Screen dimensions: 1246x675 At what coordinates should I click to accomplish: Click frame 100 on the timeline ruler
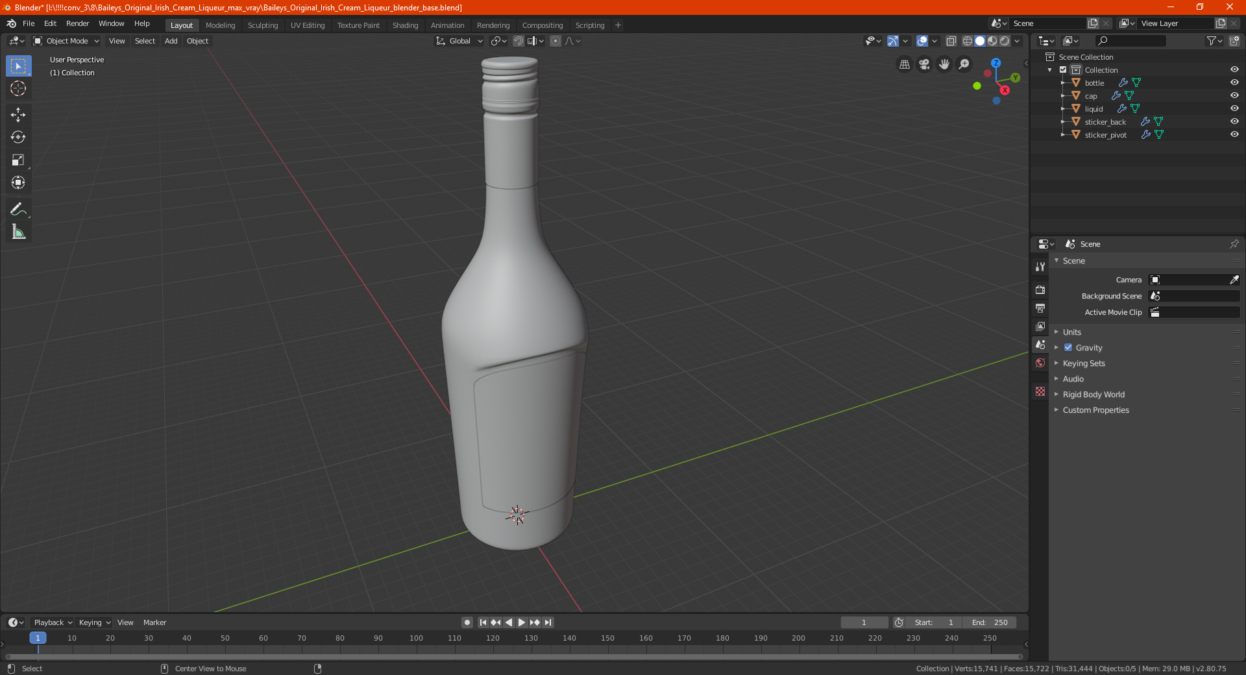(x=416, y=638)
